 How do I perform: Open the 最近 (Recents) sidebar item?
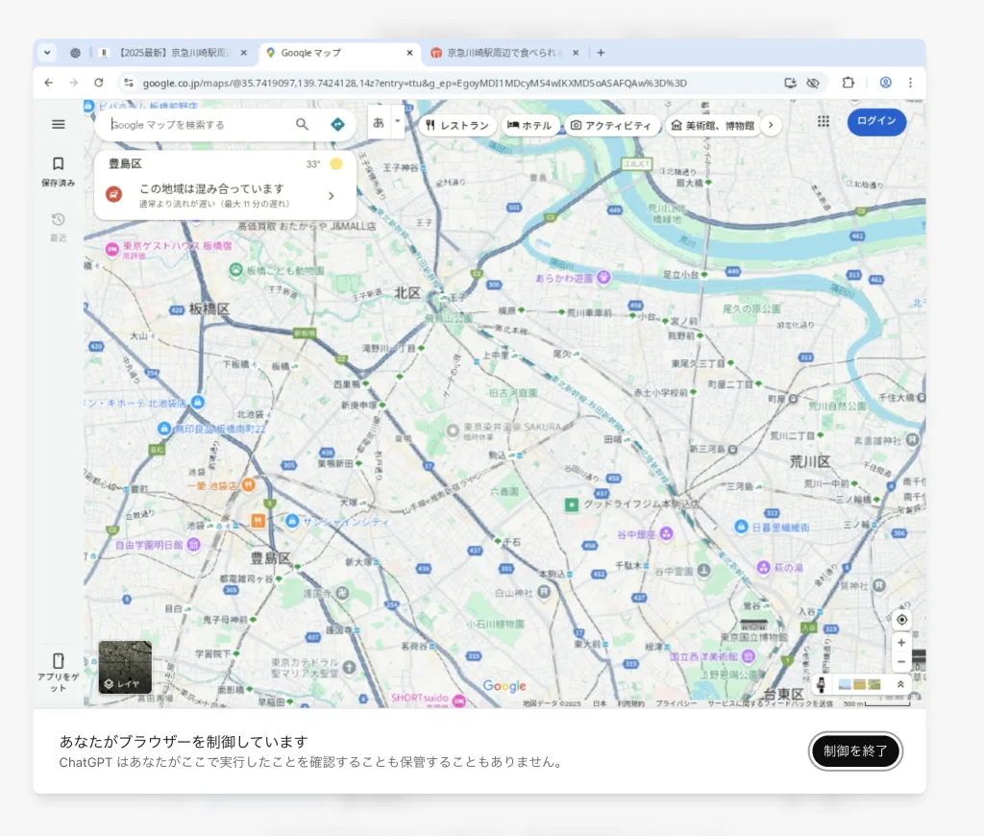click(58, 227)
